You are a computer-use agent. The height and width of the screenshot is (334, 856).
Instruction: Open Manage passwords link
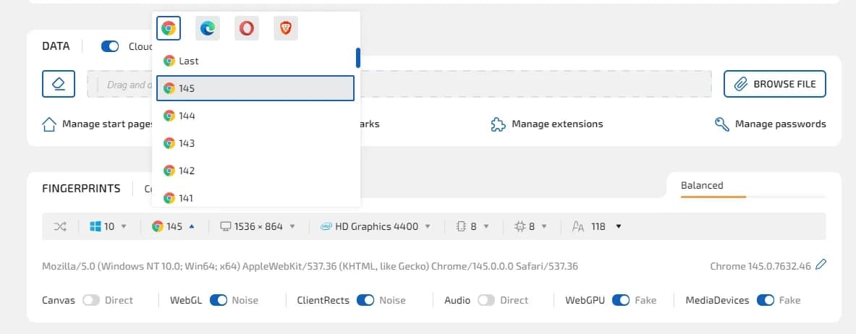coord(771,124)
